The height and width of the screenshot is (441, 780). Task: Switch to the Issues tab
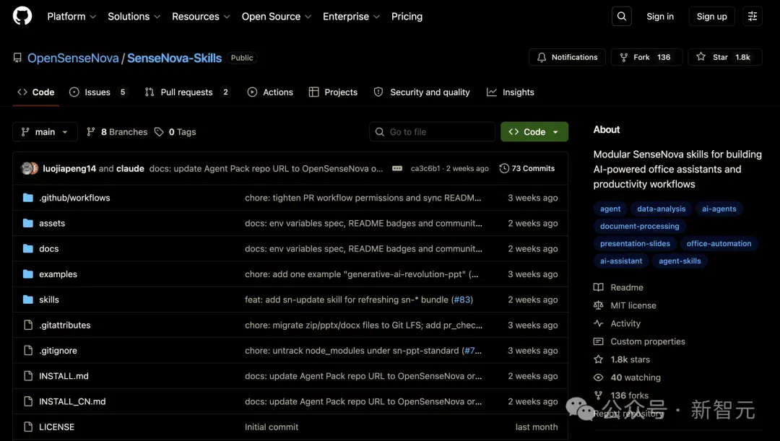pos(98,92)
